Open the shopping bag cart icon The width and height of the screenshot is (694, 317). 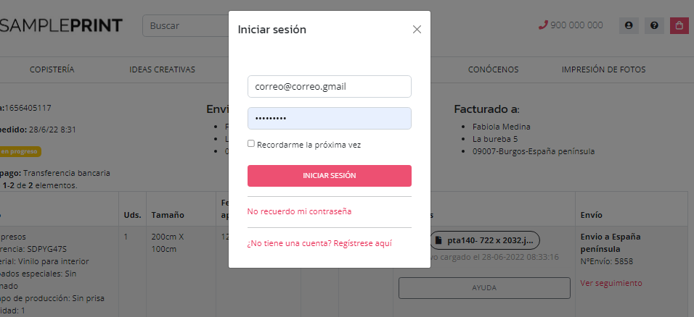click(679, 25)
